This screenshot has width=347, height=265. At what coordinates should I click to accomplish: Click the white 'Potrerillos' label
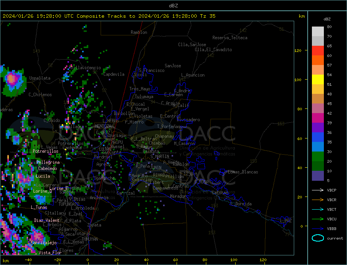pyautogui.click(x=45, y=151)
